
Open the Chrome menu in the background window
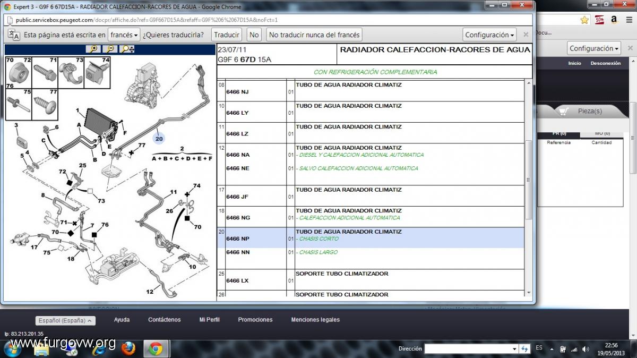pos(629,20)
